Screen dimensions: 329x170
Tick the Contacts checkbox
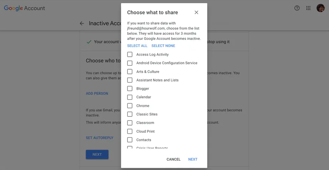click(x=130, y=140)
